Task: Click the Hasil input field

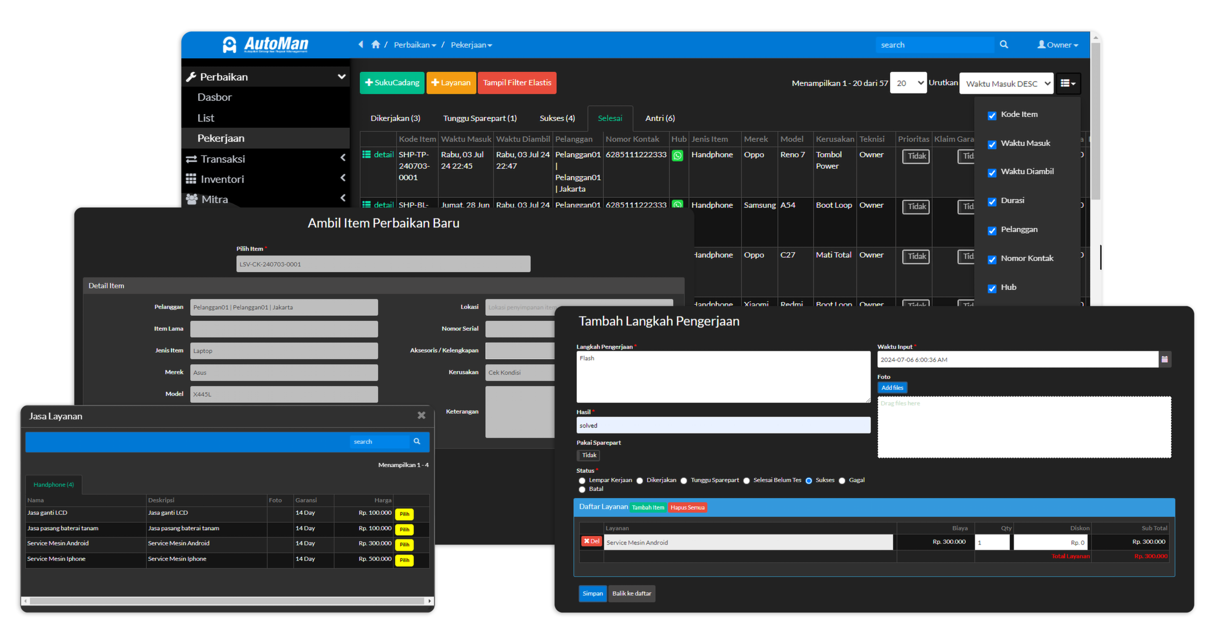Action: coord(723,425)
